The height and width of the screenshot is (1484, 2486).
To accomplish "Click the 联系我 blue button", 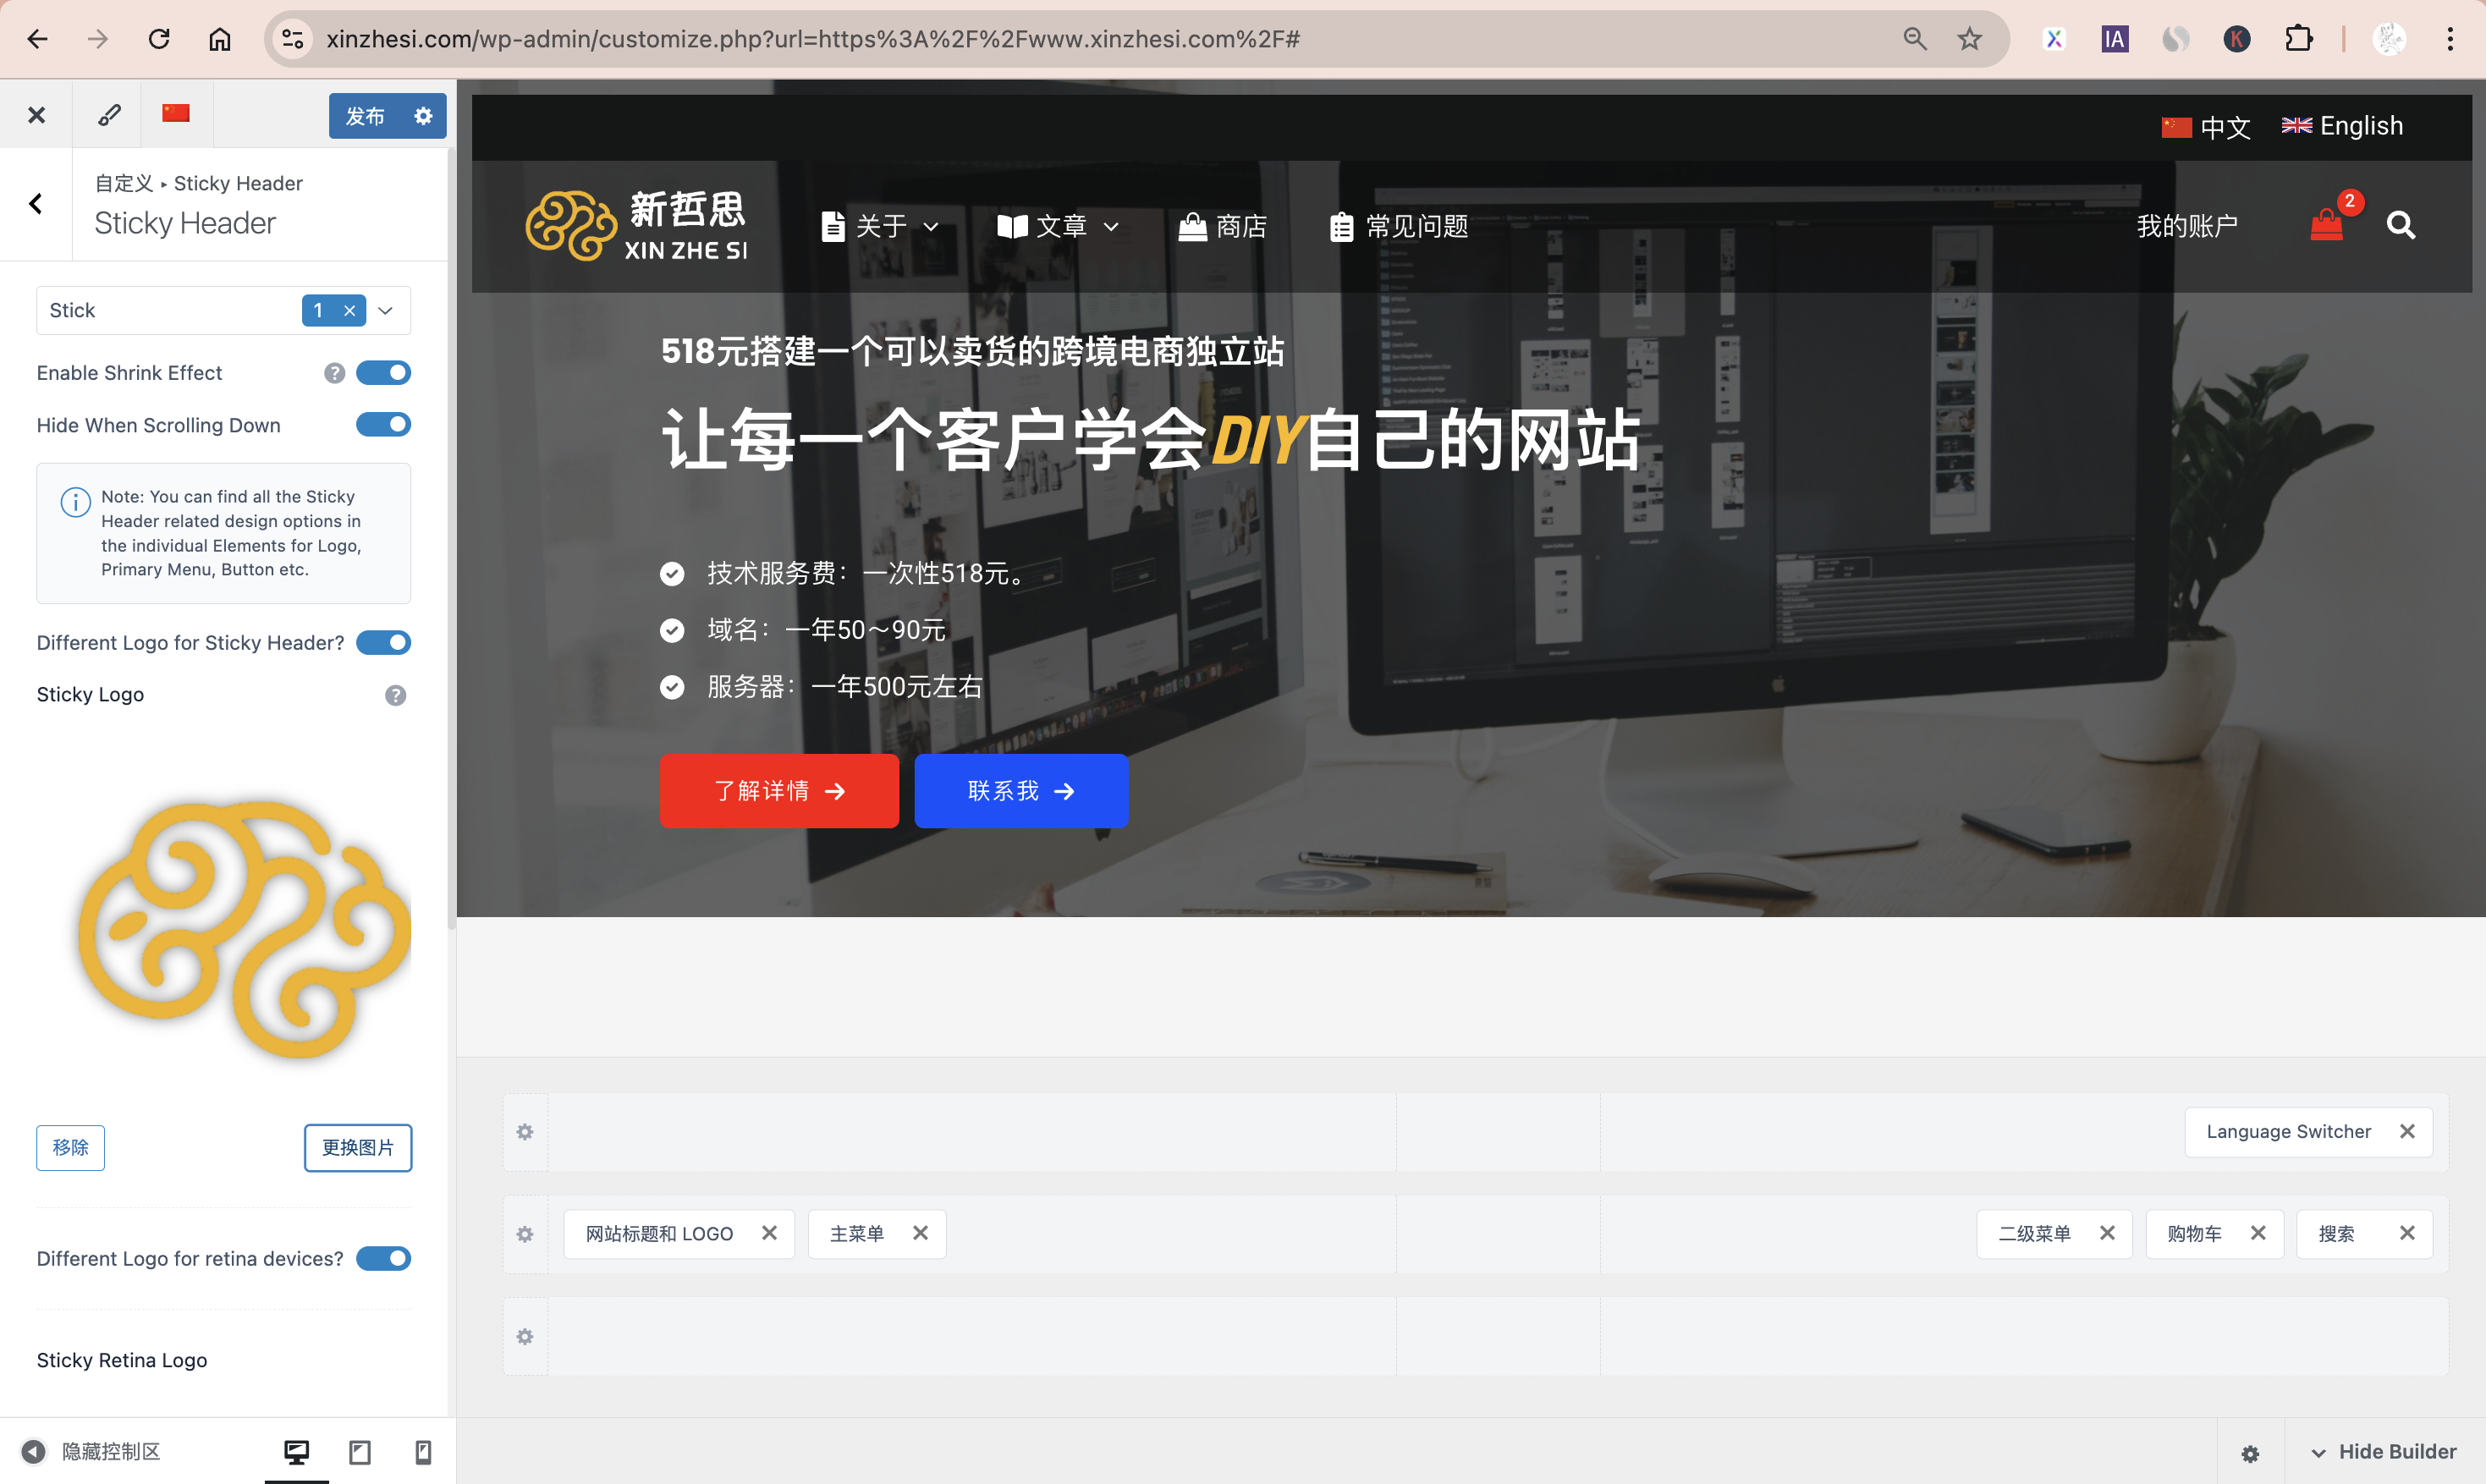I will pos(1021,791).
